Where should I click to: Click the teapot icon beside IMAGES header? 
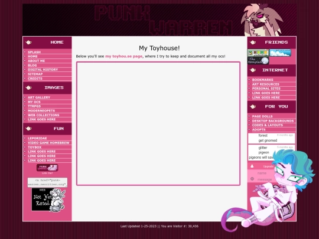point(28,87)
